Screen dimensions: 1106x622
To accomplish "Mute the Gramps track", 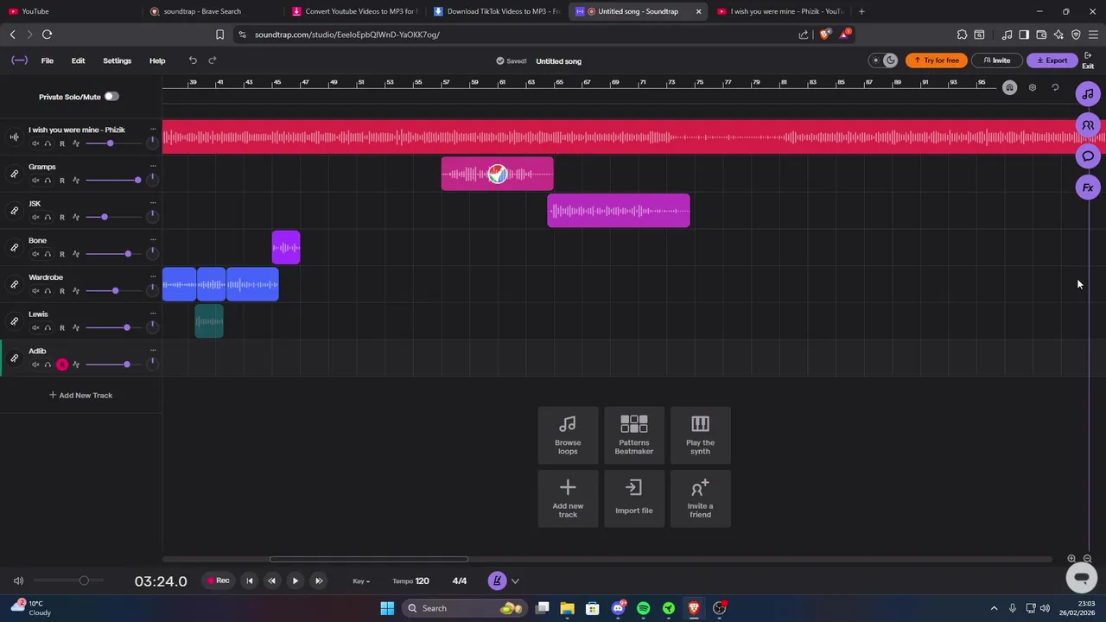I will (35, 180).
